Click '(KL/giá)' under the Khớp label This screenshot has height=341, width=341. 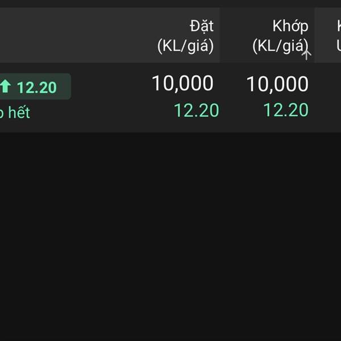pos(280,46)
